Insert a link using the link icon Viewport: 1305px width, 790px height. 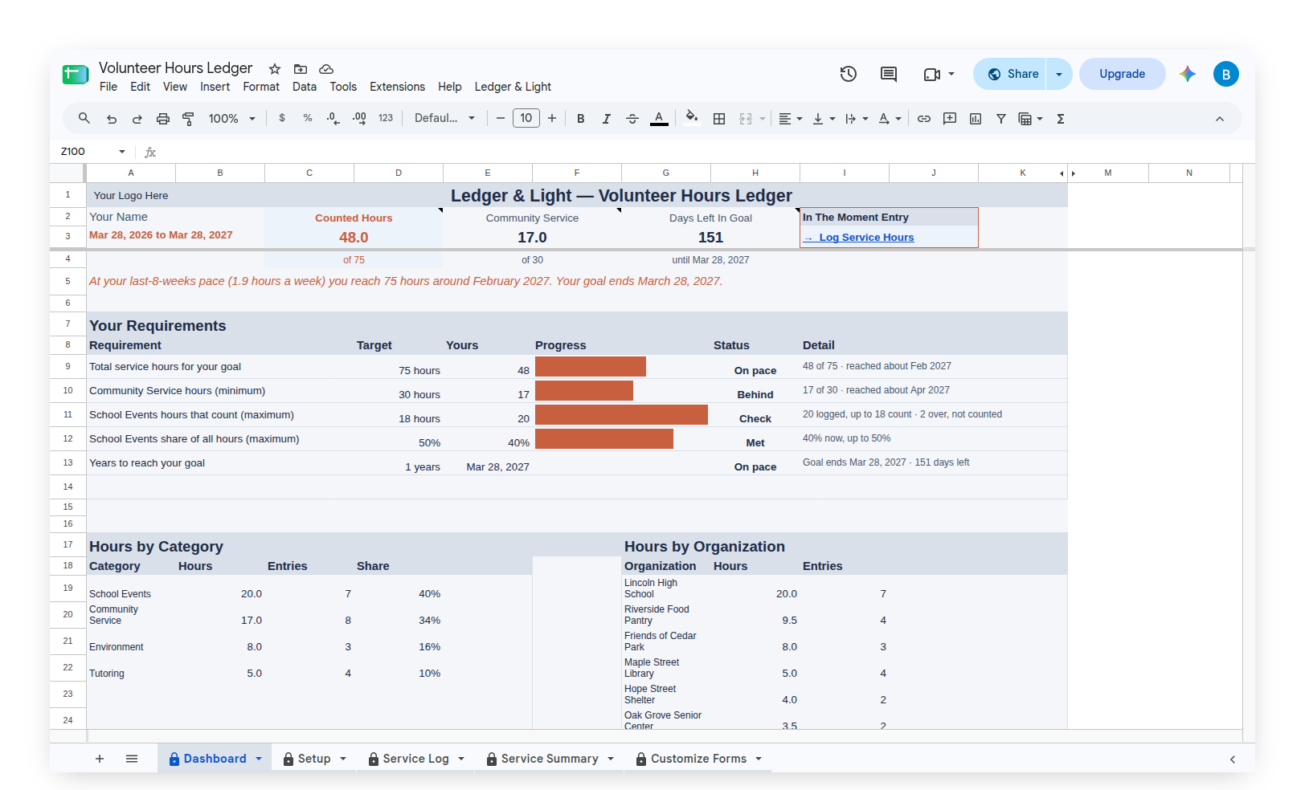(x=924, y=119)
